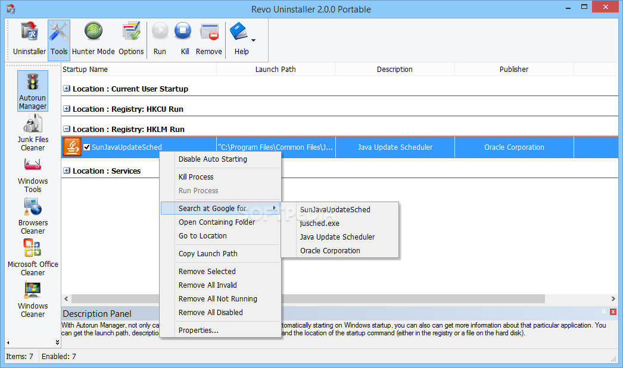Sort by Launch Path column
623x368 pixels.
[276, 70]
